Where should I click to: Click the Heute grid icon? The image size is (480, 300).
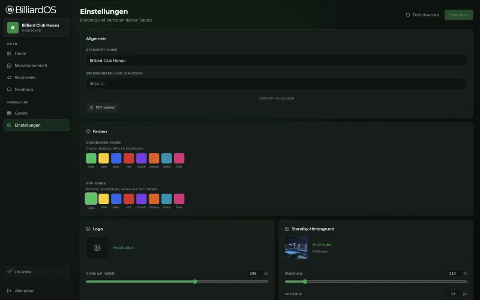pos(9,53)
